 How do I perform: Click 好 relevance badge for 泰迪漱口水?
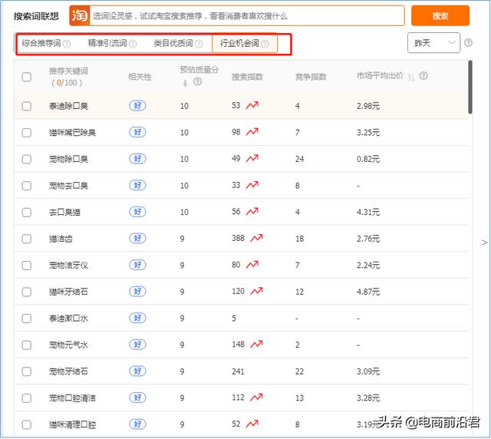click(x=137, y=318)
